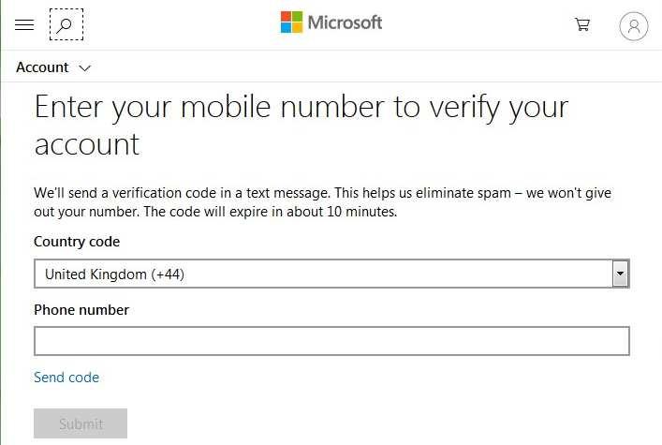Click the Send code link

[x=66, y=378]
